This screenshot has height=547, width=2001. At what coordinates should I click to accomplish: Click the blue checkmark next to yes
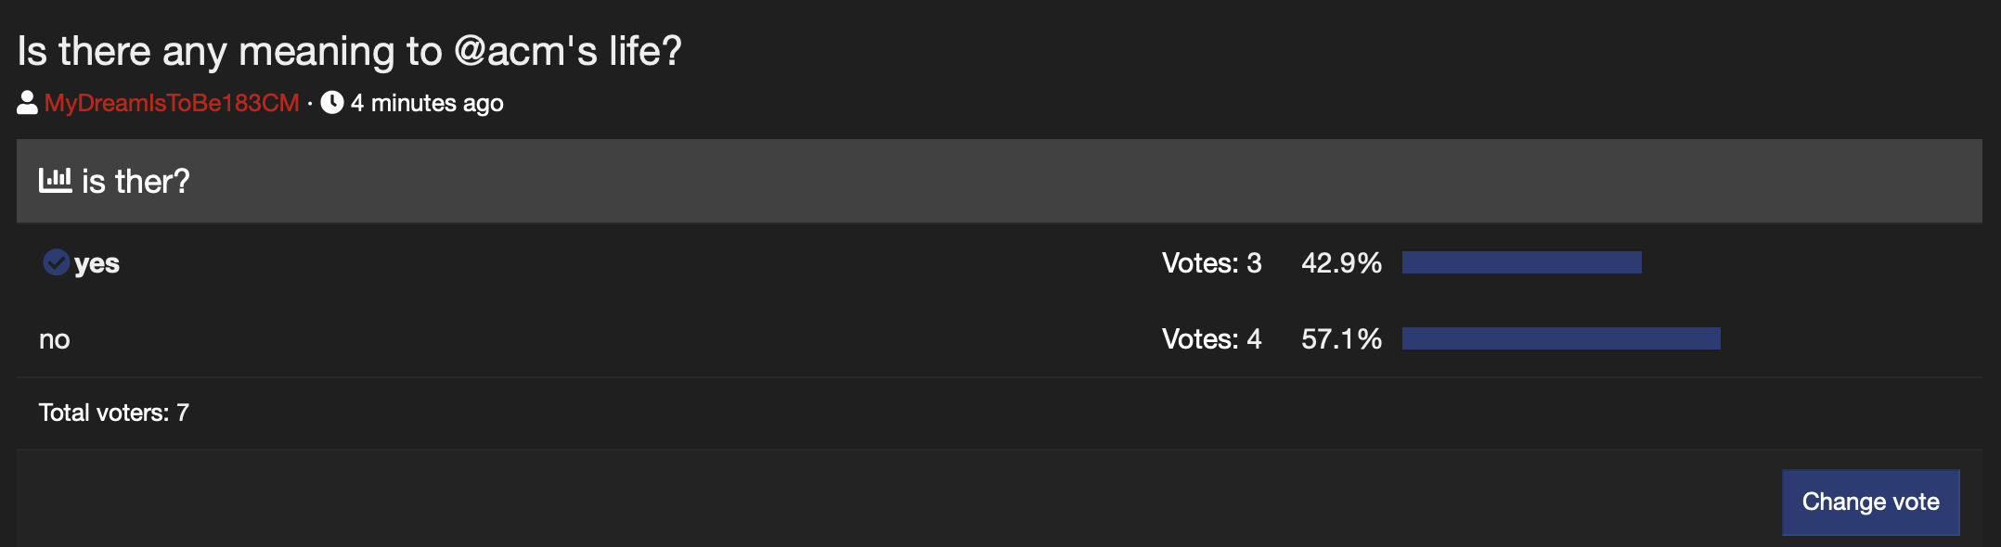56,262
